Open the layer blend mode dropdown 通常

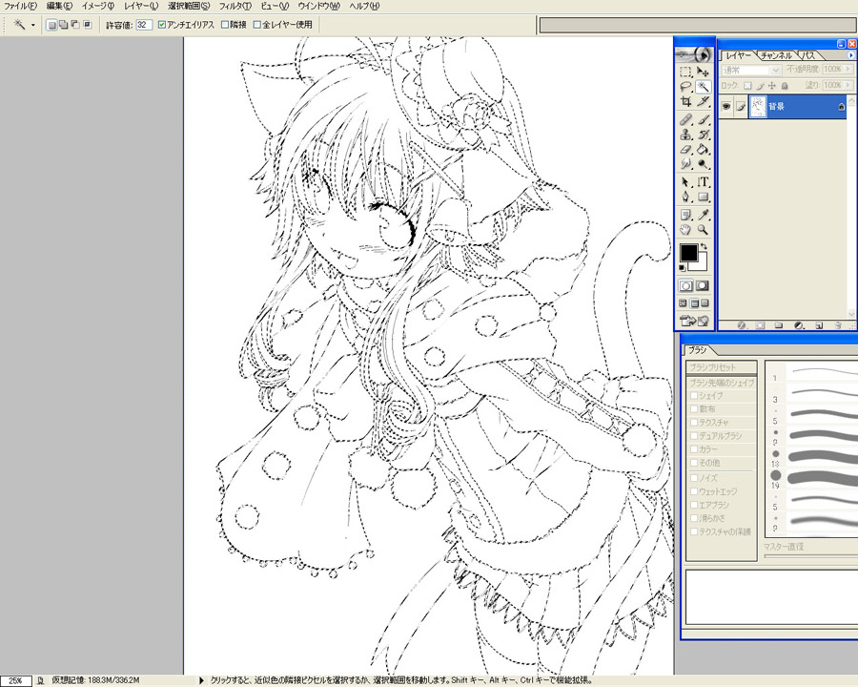[751, 70]
